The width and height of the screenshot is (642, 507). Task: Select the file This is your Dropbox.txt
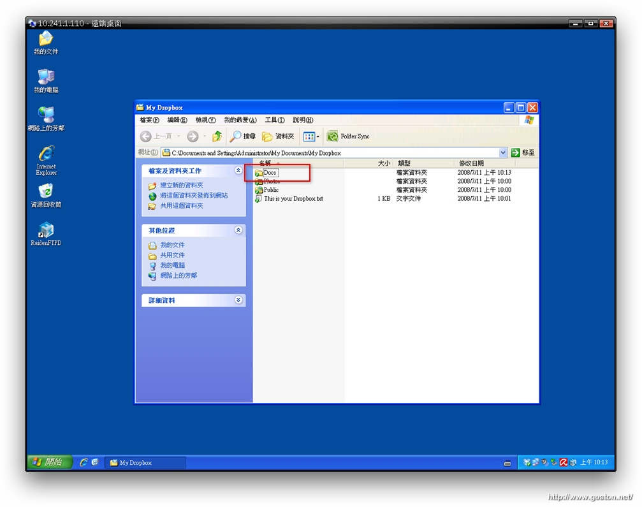tap(289, 198)
